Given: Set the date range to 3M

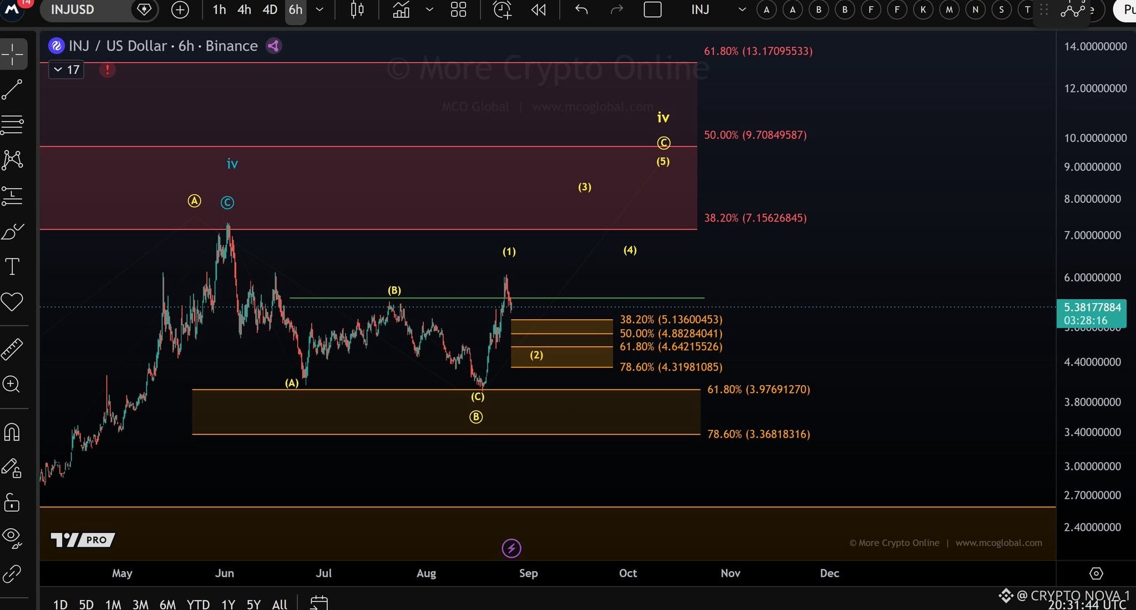Looking at the screenshot, I should pyautogui.click(x=140, y=604).
